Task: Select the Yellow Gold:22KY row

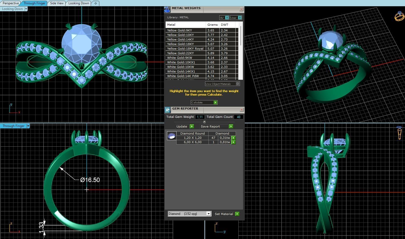Action: coord(202,53)
